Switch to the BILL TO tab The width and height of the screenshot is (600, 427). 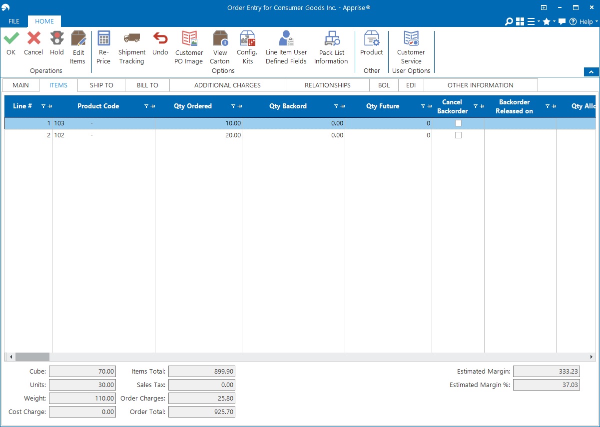pos(147,85)
